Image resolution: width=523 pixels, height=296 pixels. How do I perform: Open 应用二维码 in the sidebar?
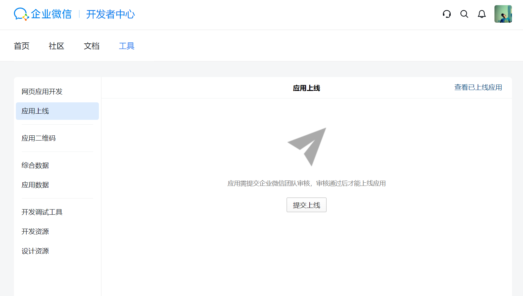39,138
